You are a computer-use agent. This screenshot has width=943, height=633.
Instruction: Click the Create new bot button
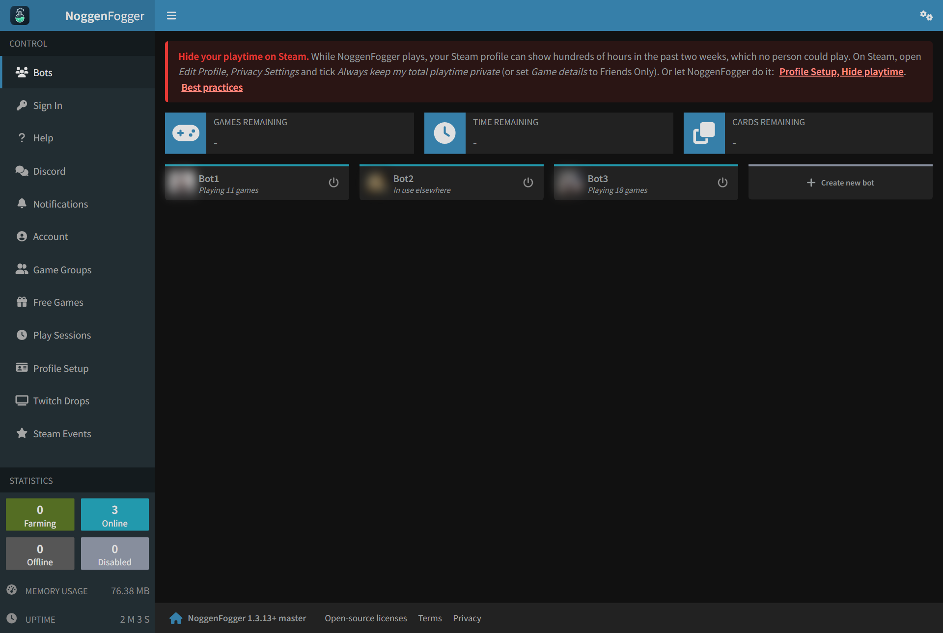click(x=840, y=183)
